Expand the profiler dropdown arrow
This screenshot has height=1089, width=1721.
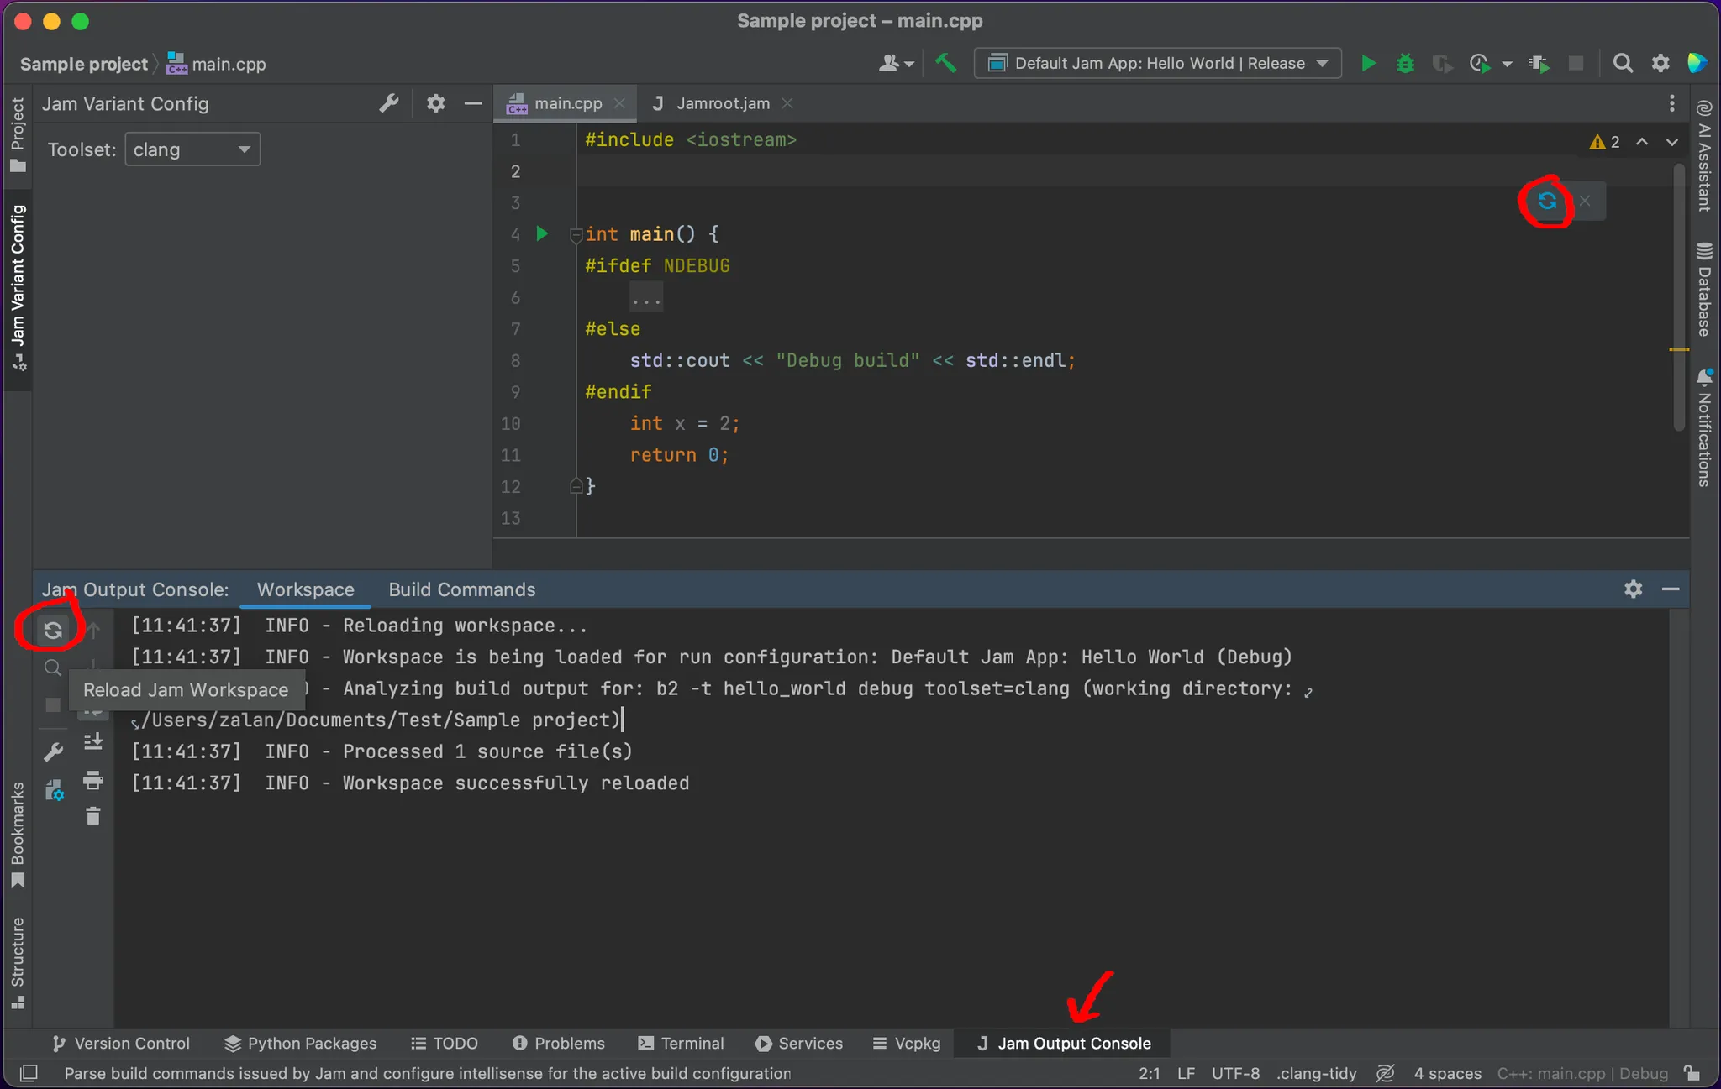pyautogui.click(x=1507, y=64)
